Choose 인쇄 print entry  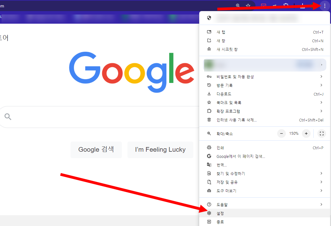tap(265, 148)
